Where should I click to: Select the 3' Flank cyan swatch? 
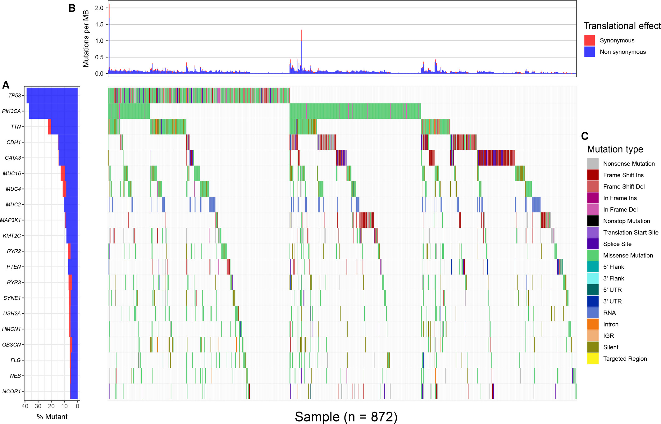(593, 279)
